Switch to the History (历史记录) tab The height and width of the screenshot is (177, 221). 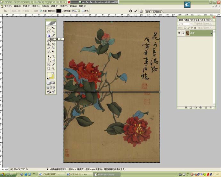click(x=195, y=20)
